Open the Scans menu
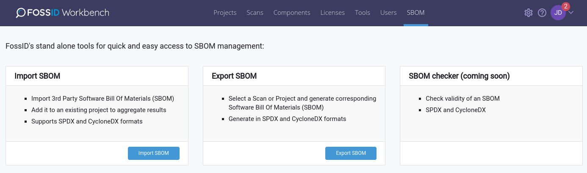The image size is (587, 173). [255, 13]
